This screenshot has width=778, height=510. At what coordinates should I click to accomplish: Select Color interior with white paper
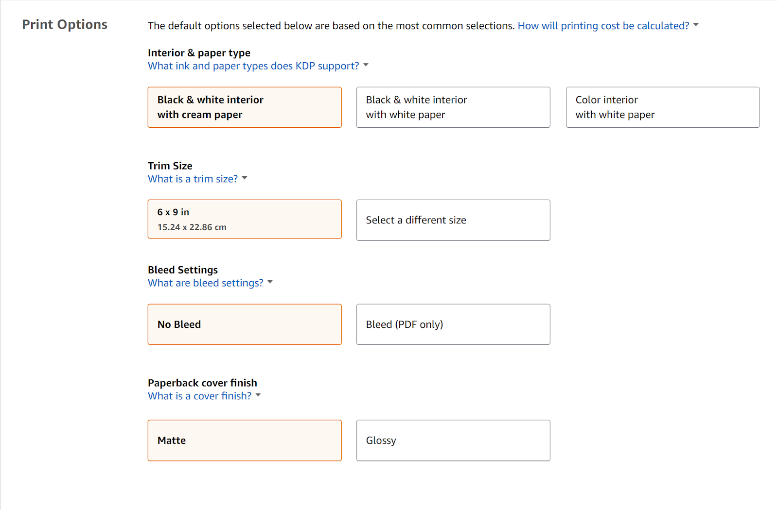click(662, 107)
